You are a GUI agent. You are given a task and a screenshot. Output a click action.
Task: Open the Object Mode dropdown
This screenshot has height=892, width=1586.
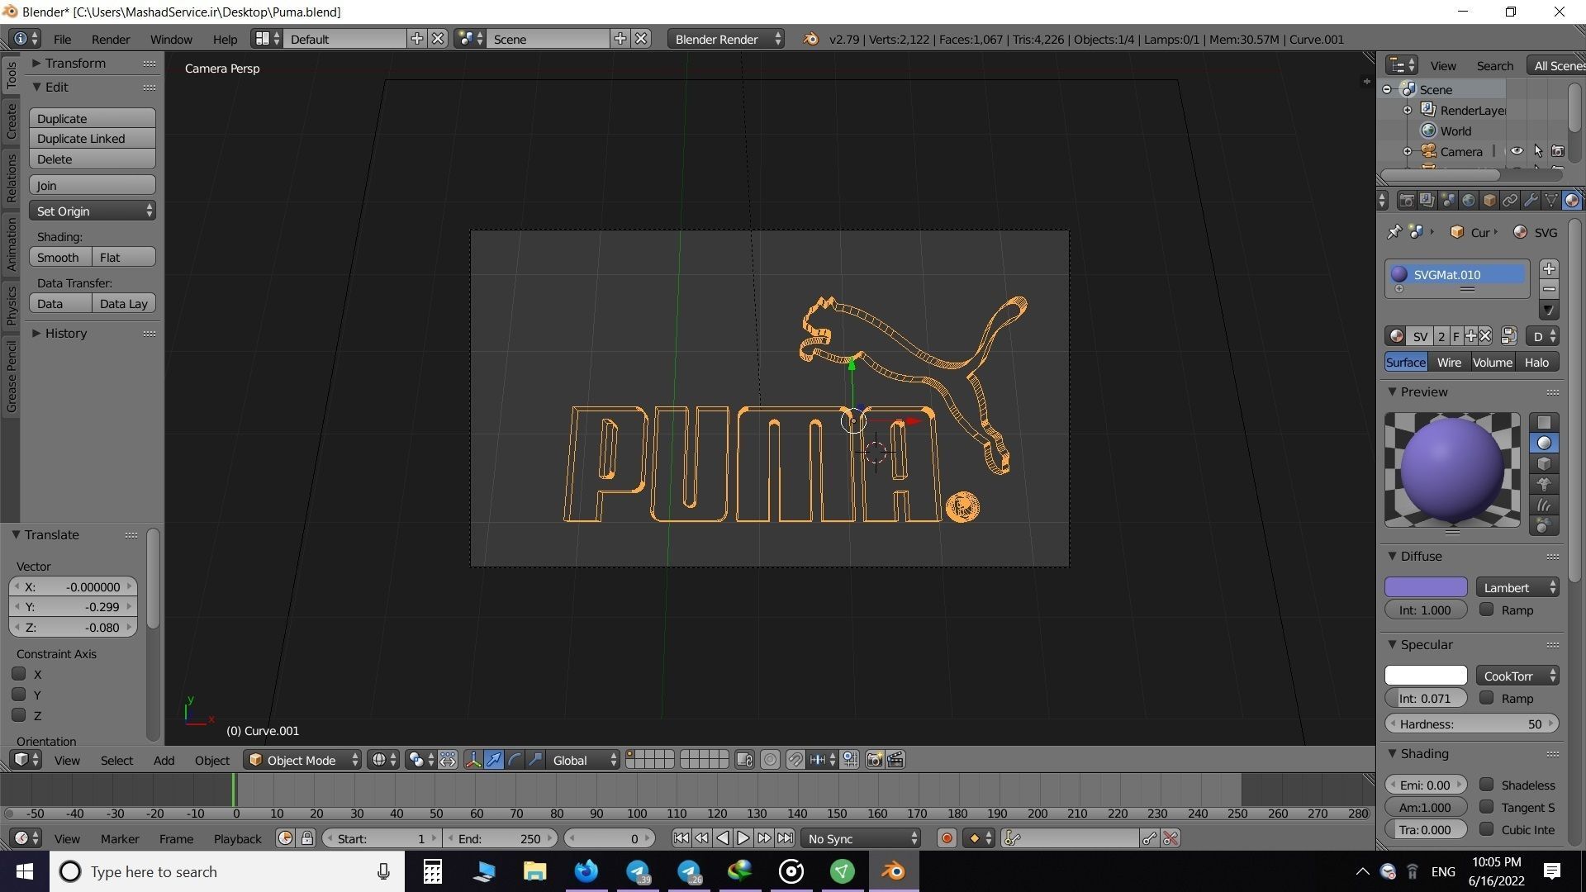point(300,760)
